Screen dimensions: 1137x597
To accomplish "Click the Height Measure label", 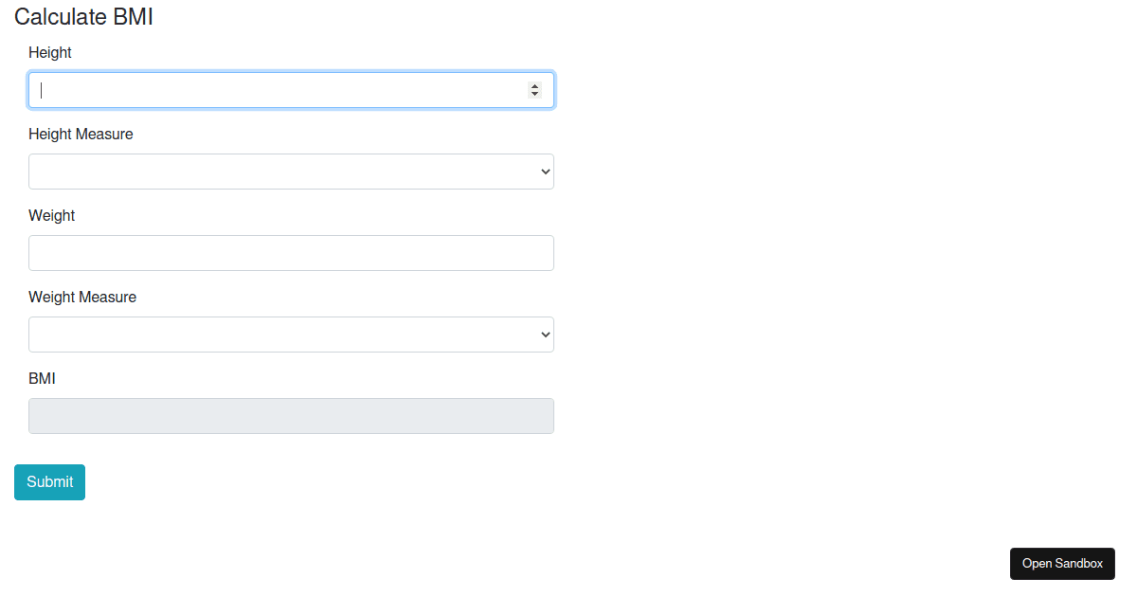I will click(x=81, y=134).
